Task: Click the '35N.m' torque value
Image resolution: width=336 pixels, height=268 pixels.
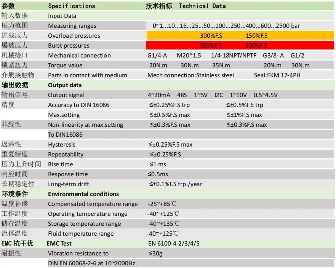Action: click(x=221, y=65)
